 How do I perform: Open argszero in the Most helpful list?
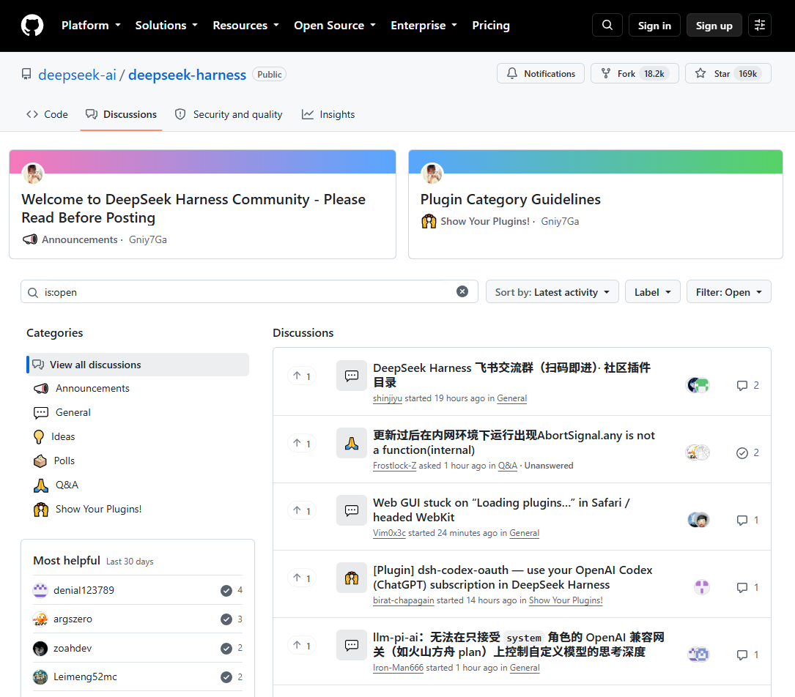[73, 619]
